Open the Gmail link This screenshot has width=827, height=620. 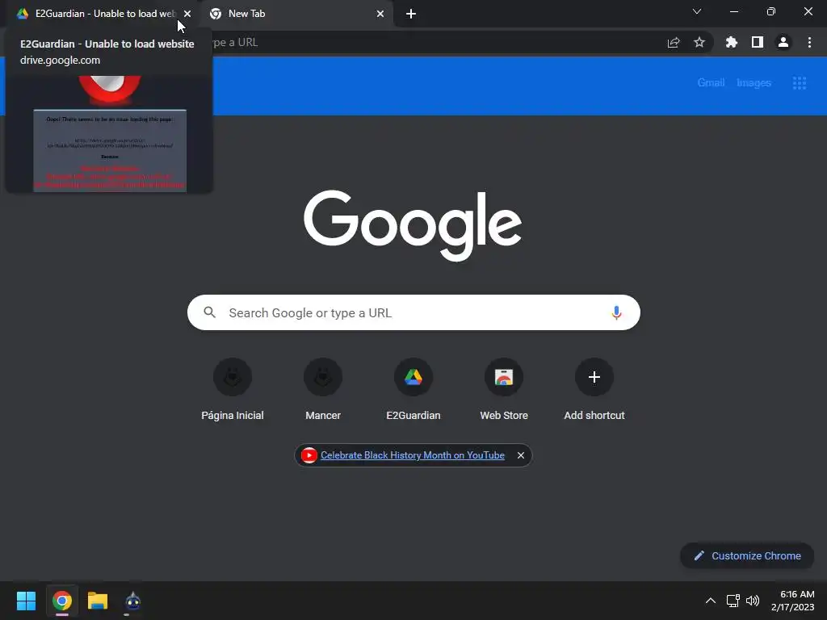pyautogui.click(x=711, y=83)
